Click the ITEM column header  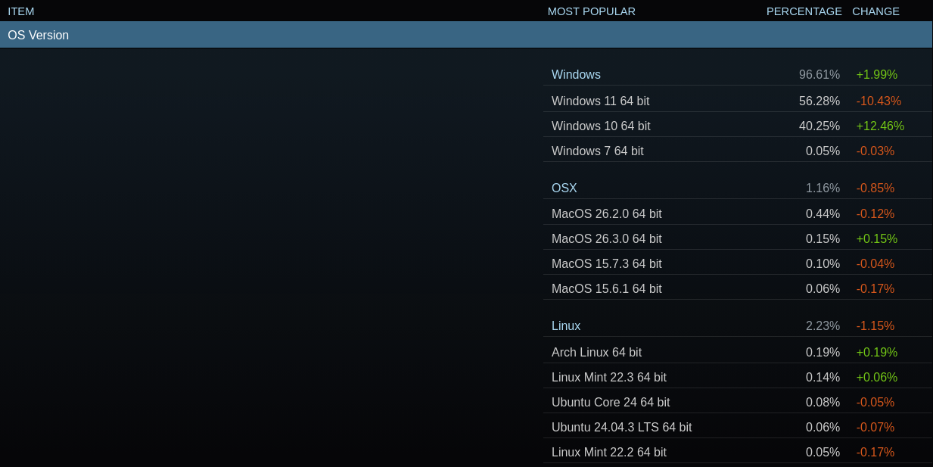(21, 11)
